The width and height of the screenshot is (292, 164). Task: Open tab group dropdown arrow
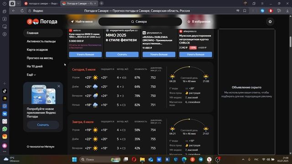click(x=18, y=4)
